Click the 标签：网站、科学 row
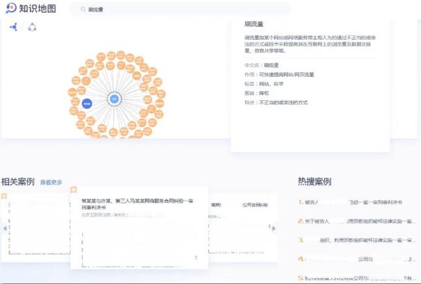The height and width of the screenshot is (284, 421). [x=264, y=84]
